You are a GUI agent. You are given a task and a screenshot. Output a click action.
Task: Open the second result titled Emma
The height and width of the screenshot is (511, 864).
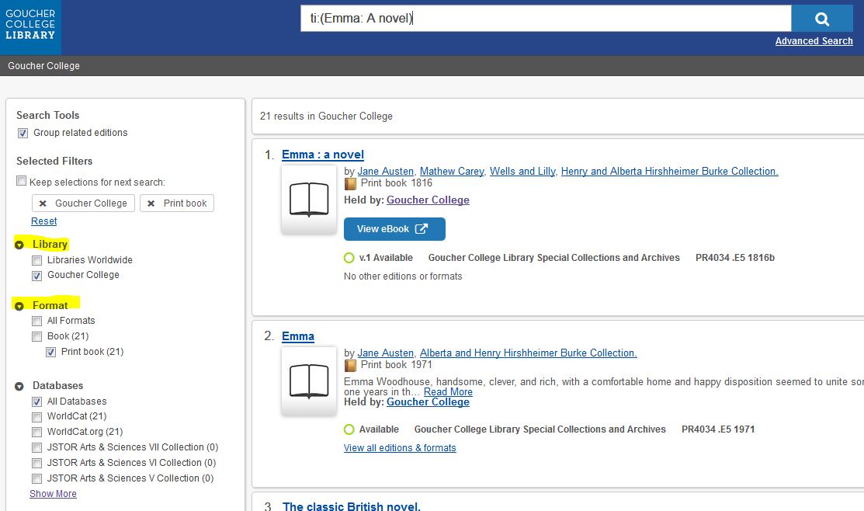point(298,336)
